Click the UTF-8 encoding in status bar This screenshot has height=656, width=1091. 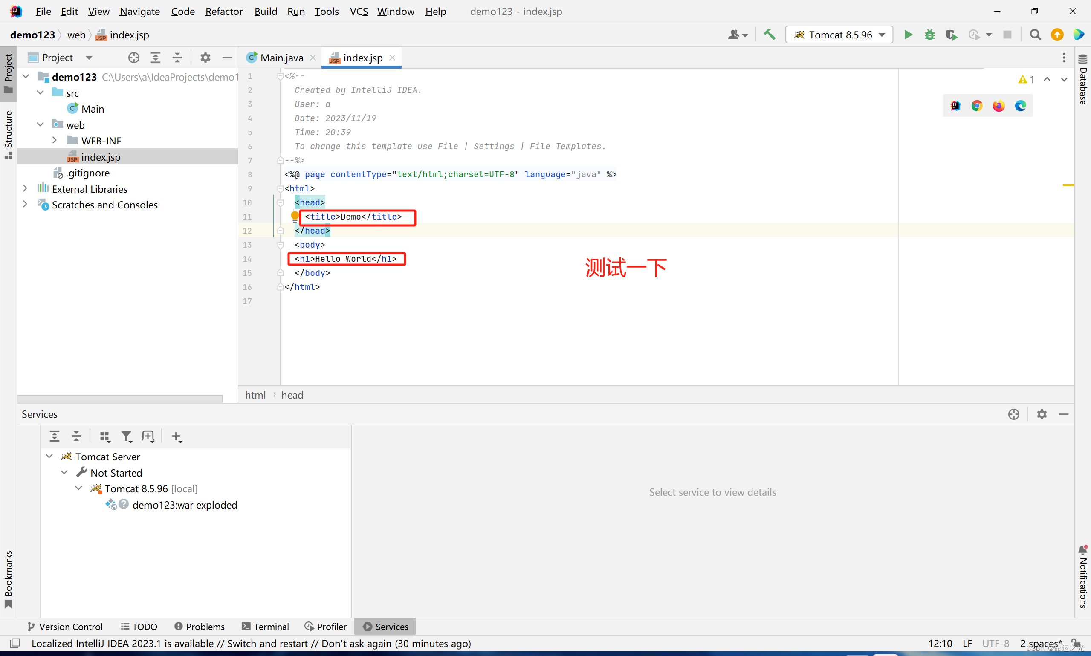(996, 643)
